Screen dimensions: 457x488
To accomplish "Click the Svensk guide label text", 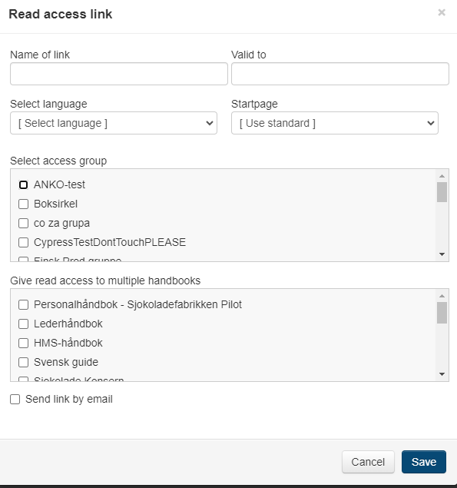I will click(x=66, y=362).
